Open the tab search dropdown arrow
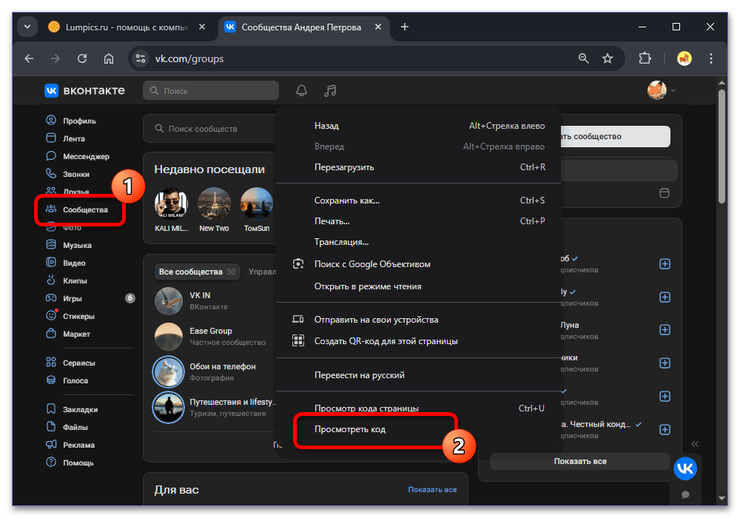Image resolution: width=740 pixels, height=518 pixels. 27,27
